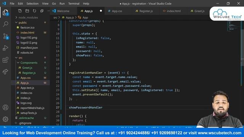
Task: Open the Help menu
Action: click(x=86, y=3)
